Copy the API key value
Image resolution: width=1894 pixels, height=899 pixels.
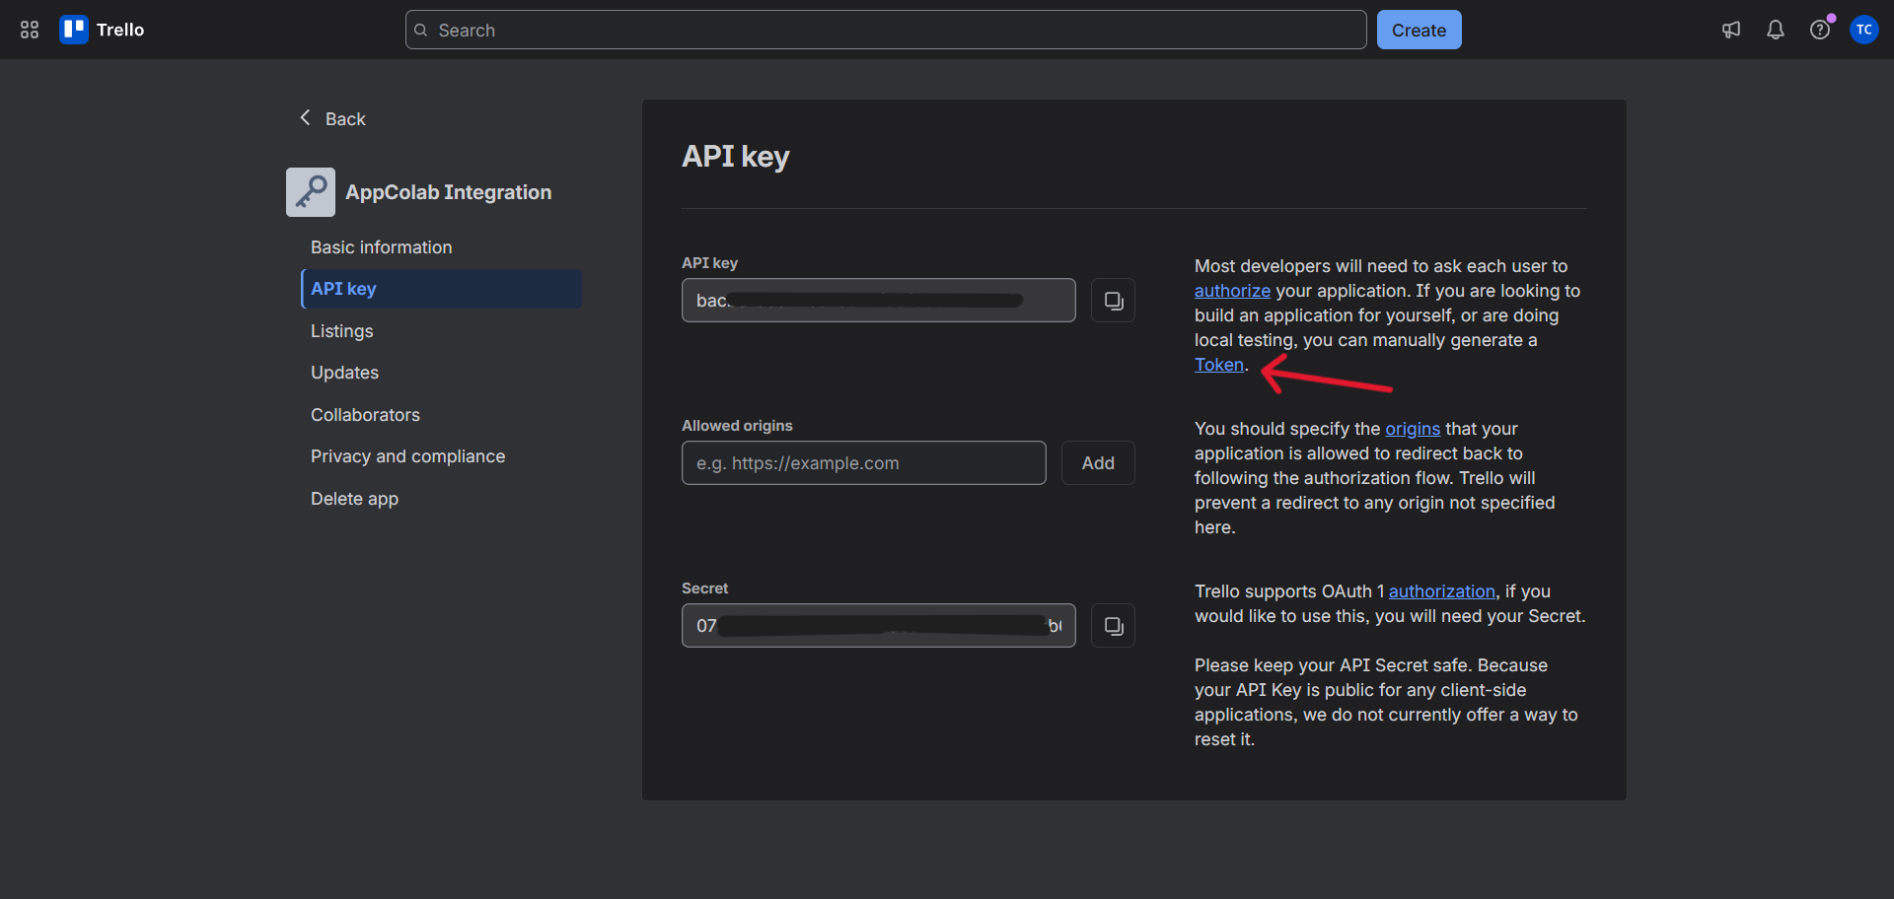pos(1113,301)
